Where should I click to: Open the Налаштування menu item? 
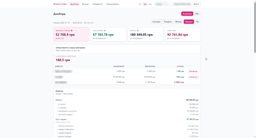click(112, 4)
